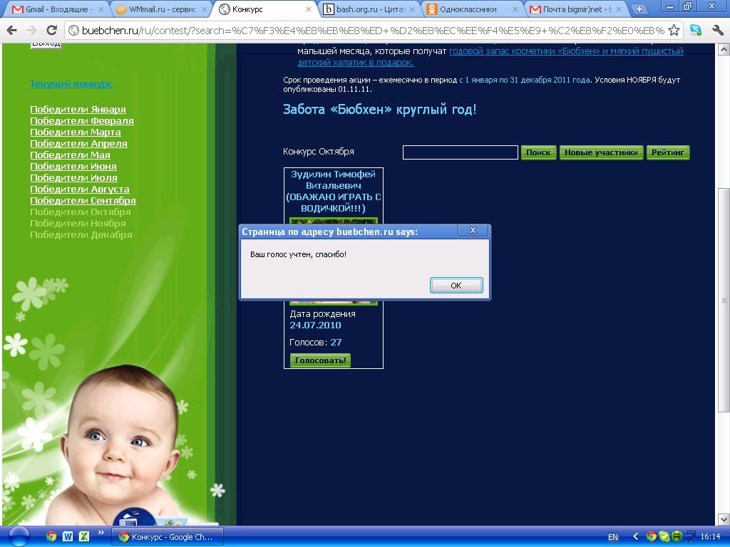Image resolution: width=730 pixels, height=547 pixels.
Task: Click the page scrollbar up arrow
Action: 724,49
